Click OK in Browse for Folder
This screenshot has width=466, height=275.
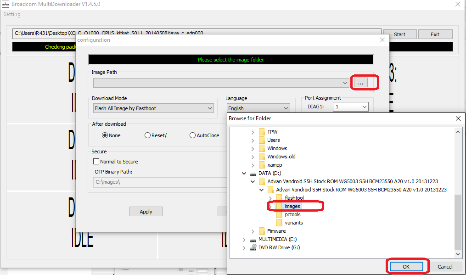406,267
